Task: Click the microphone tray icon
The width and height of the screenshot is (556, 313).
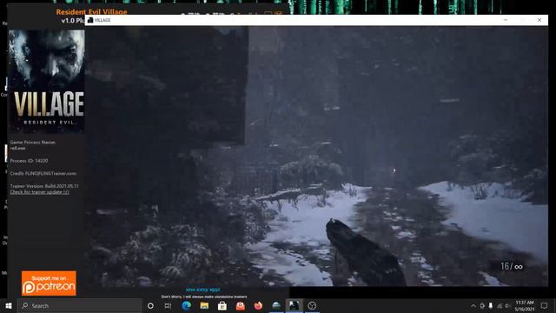Action: (x=491, y=305)
